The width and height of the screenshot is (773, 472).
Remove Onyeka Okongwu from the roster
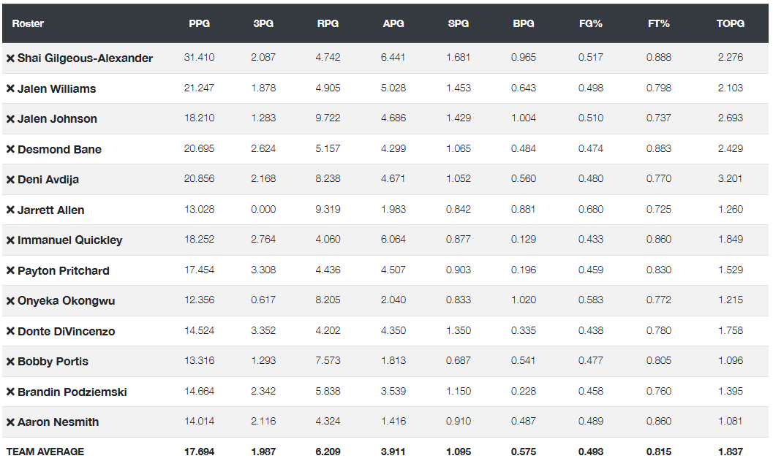tap(10, 300)
